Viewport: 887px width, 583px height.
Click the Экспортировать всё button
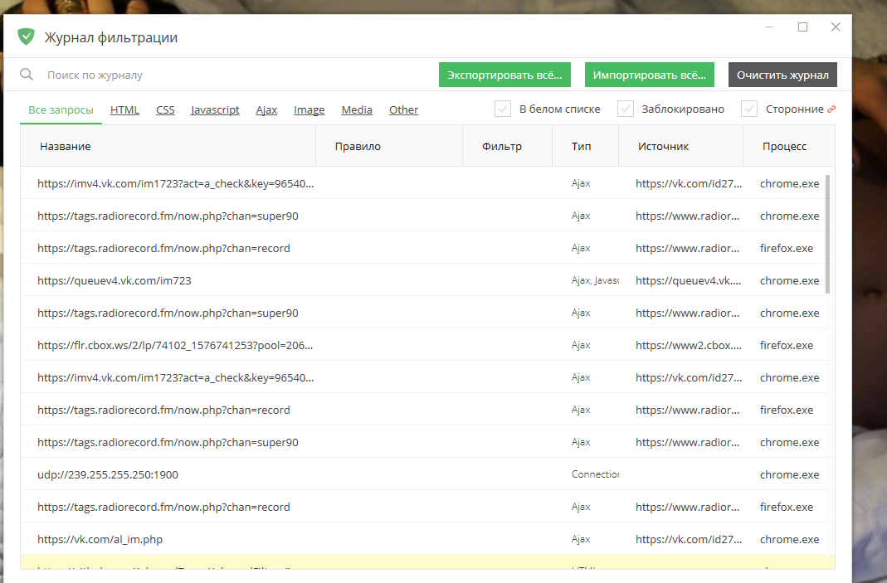[x=504, y=74]
